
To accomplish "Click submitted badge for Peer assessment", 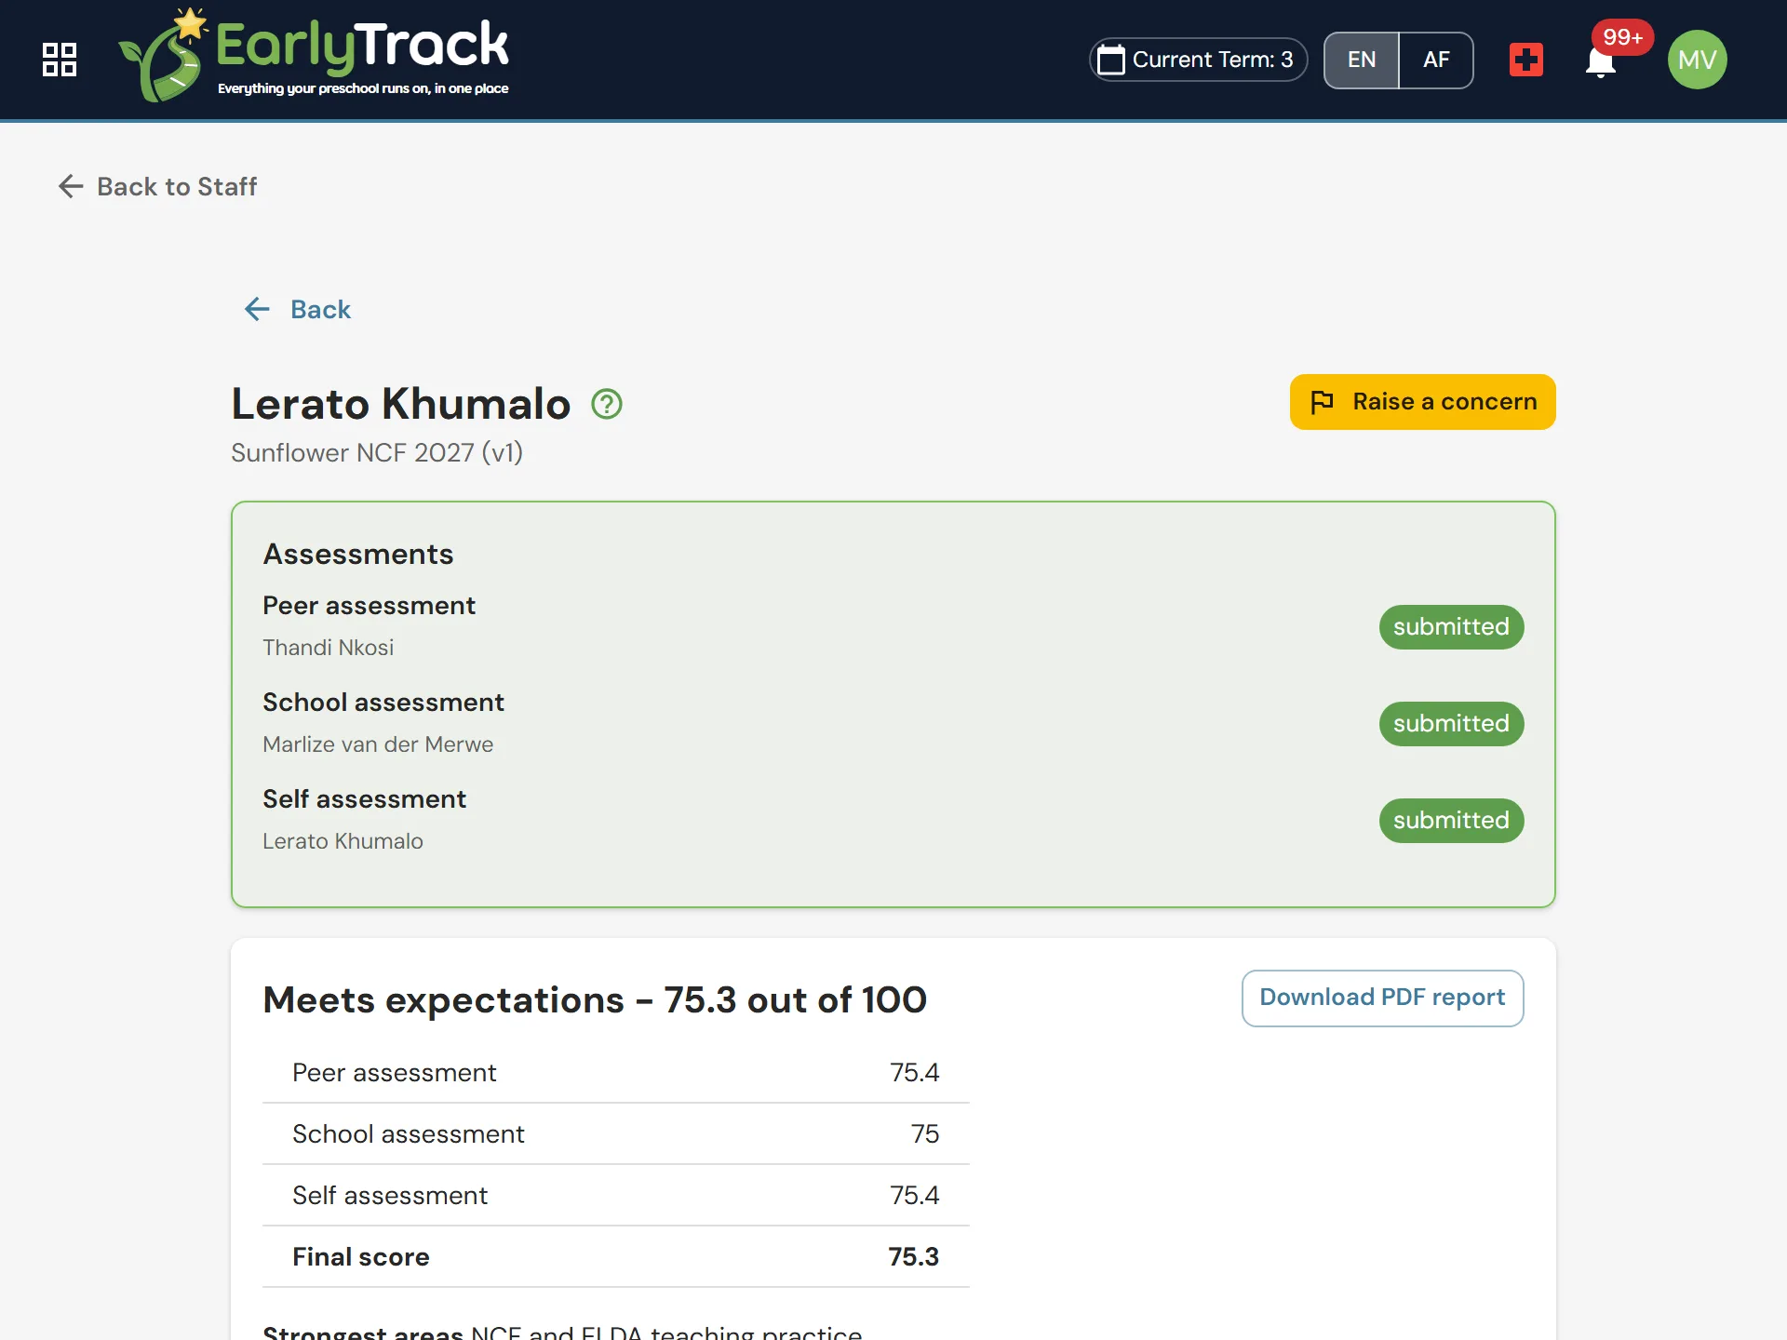I will (1451, 627).
